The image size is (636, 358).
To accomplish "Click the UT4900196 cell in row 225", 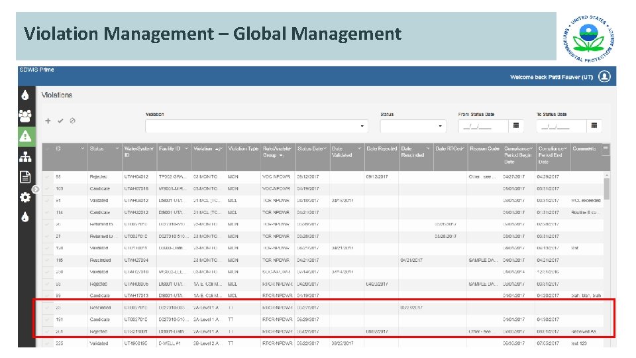I will point(136,343).
